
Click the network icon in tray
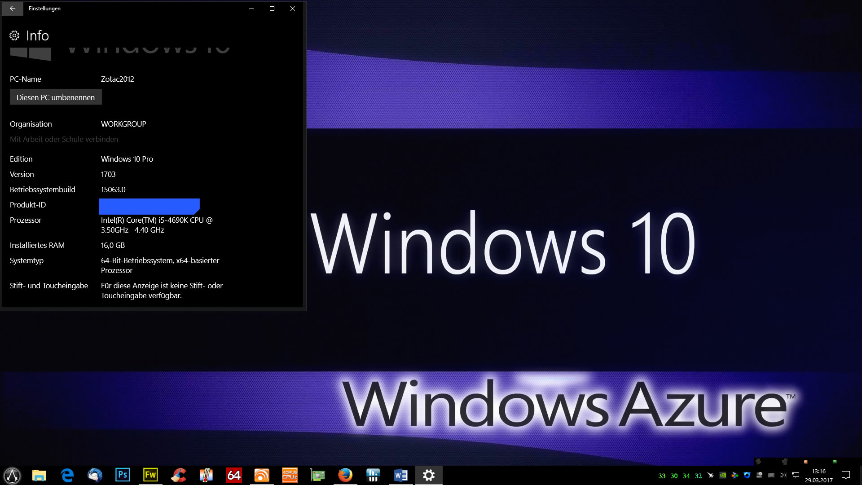click(795, 475)
